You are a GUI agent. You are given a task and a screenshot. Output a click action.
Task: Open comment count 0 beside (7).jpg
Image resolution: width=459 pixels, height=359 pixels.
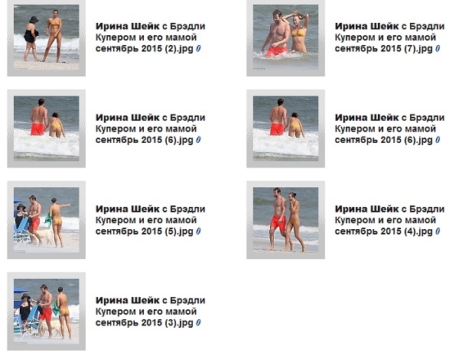click(x=438, y=49)
